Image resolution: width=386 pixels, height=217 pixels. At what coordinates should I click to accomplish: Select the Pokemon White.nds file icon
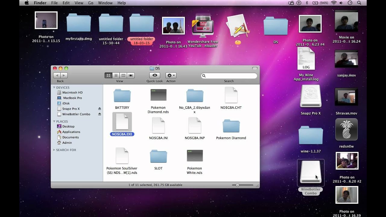click(195, 156)
